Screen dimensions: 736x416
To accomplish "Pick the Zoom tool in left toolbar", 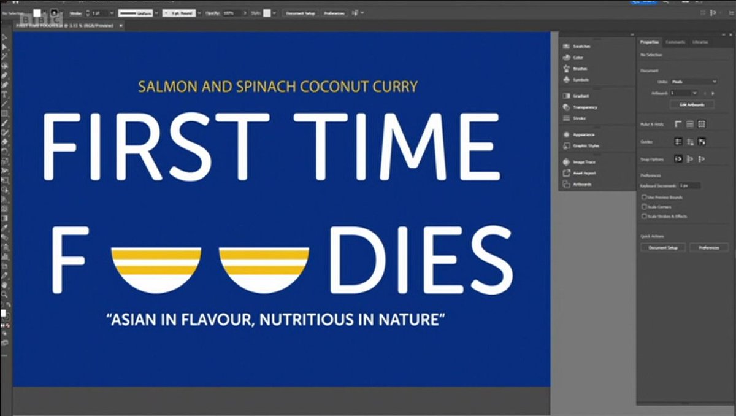I will (x=4, y=295).
